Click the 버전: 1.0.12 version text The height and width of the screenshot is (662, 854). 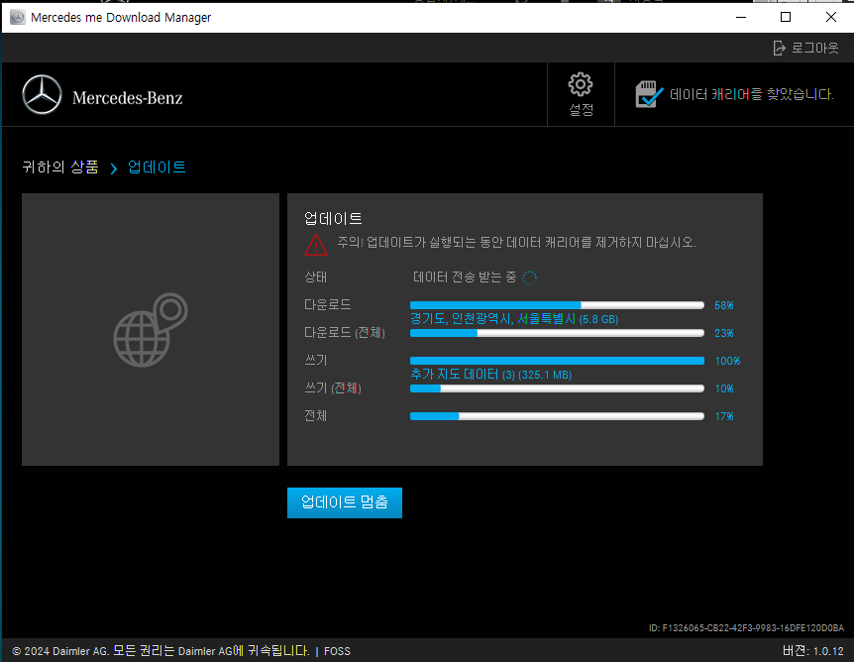tap(813, 650)
